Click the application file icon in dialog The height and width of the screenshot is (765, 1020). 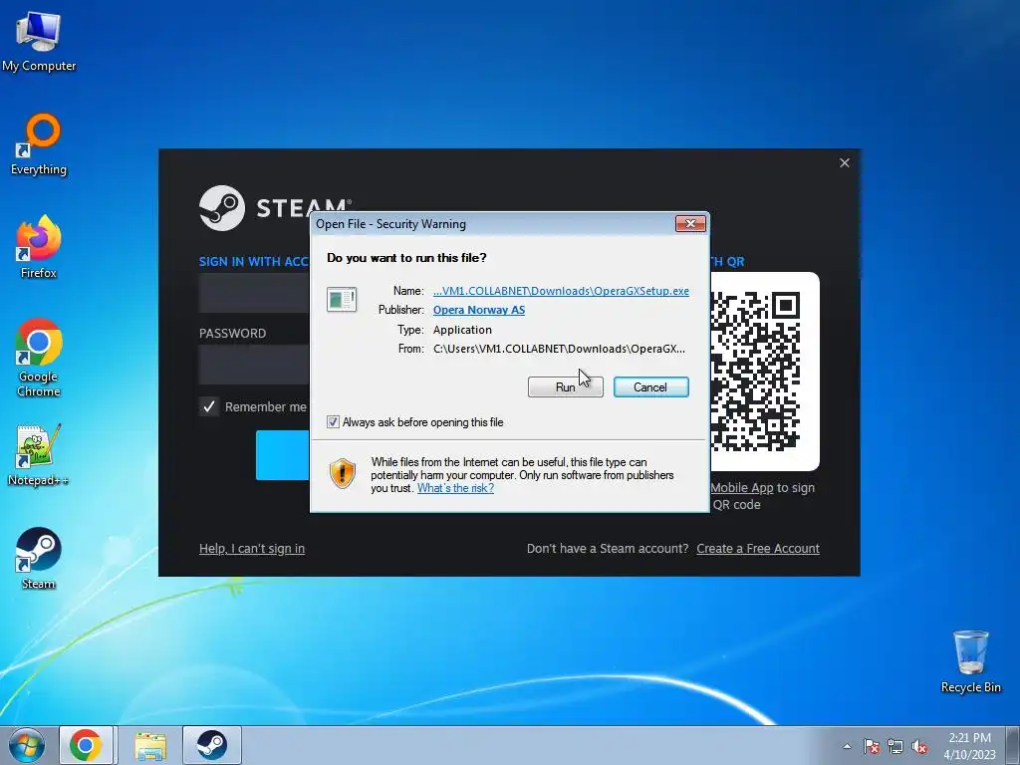click(342, 299)
